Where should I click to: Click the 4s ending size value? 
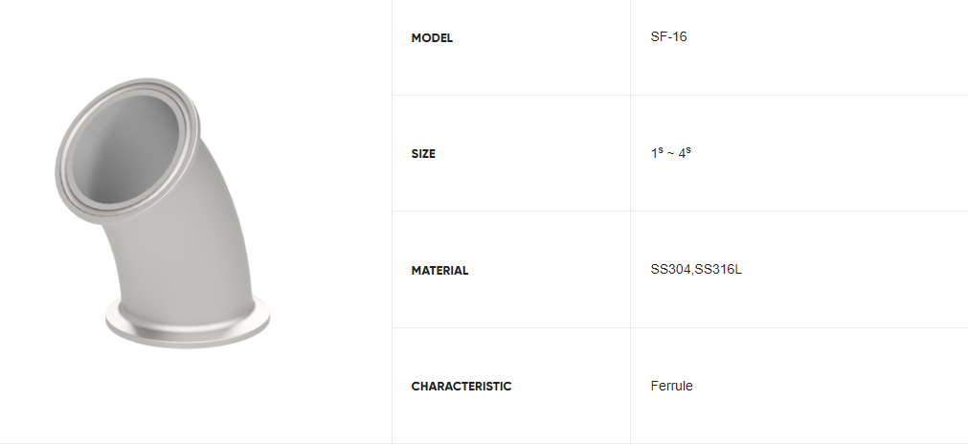(685, 153)
